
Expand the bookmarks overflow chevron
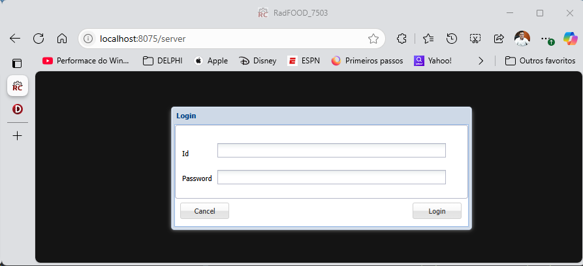click(x=481, y=61)
